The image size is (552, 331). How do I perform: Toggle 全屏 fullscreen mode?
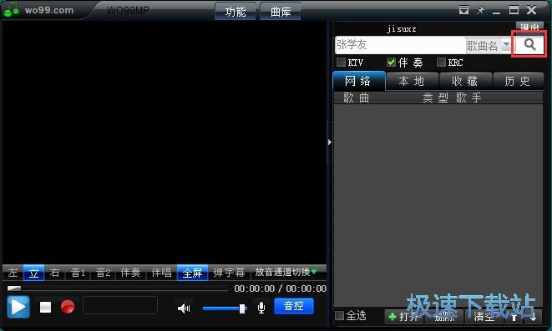(x=192, y=273)
